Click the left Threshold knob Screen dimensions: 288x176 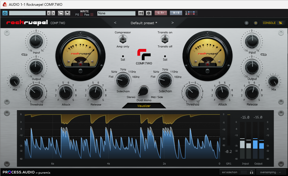[x=36, y=93]
